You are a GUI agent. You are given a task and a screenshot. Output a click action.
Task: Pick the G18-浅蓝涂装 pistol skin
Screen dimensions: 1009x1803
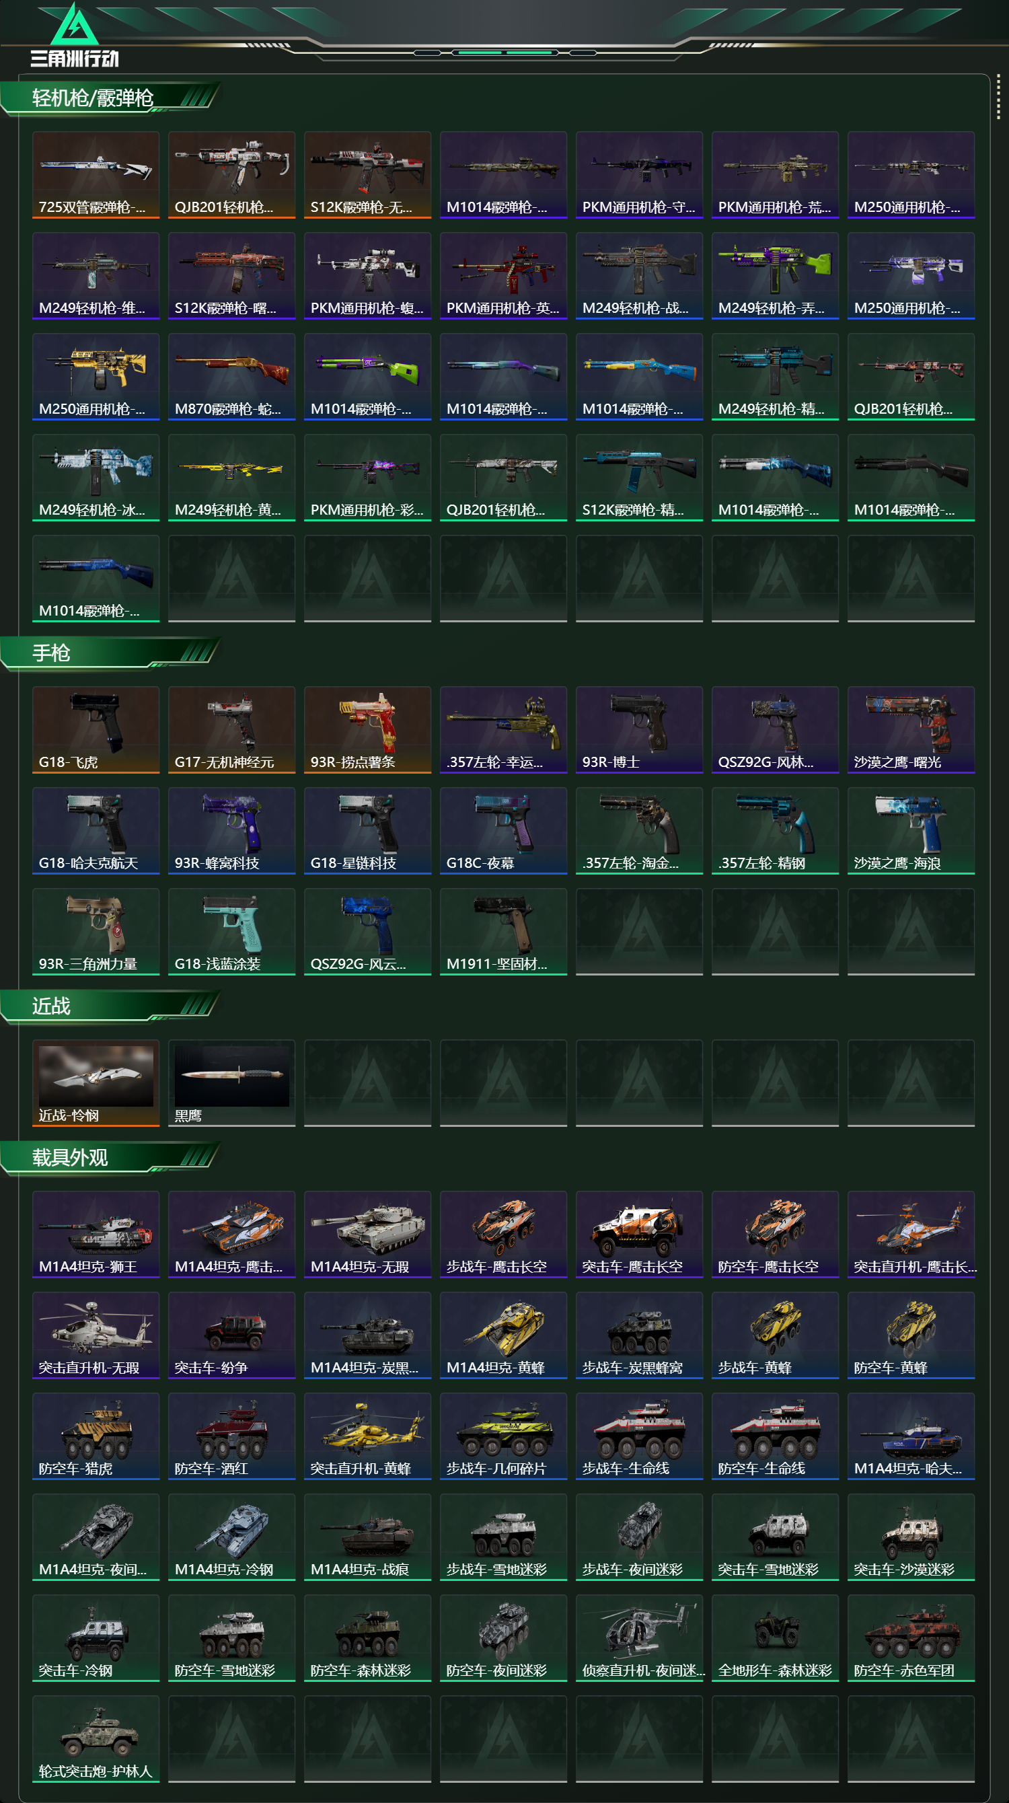[x=231, y=931]
